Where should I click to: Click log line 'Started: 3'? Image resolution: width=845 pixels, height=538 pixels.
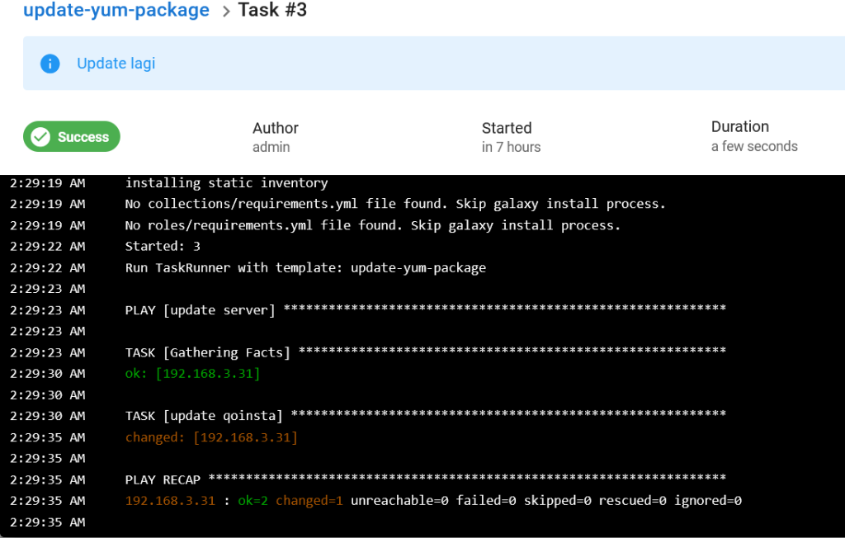click(x=163, y=247)
